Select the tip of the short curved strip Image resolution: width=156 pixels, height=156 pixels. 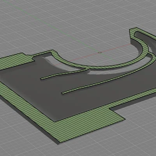pyautogui.click(x=42, y=78)
